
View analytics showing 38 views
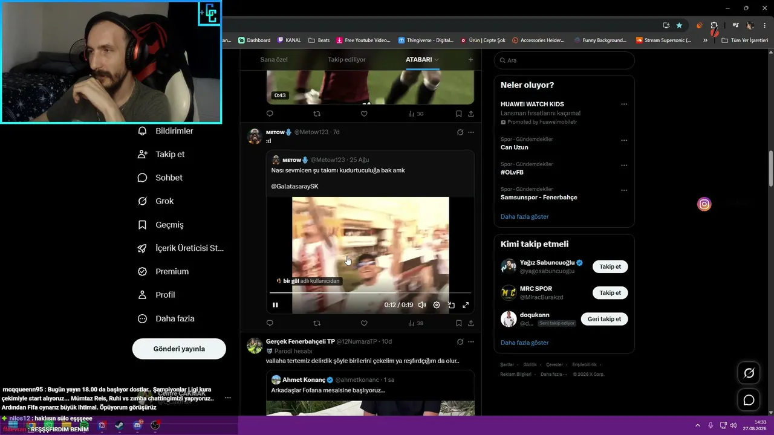tap(415, 323)
